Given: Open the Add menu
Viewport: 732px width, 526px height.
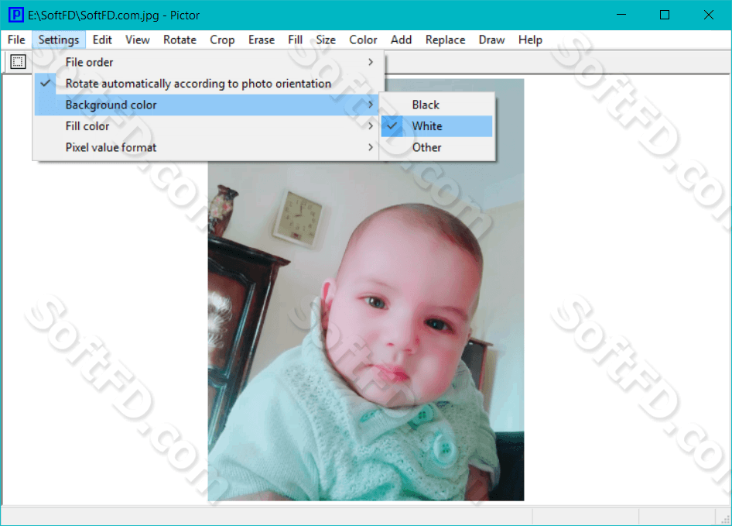Looking at the screenshot, I should [401, 40].
